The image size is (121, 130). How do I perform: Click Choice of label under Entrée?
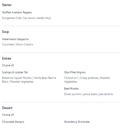pyautogui.click(x=8, y=65)
